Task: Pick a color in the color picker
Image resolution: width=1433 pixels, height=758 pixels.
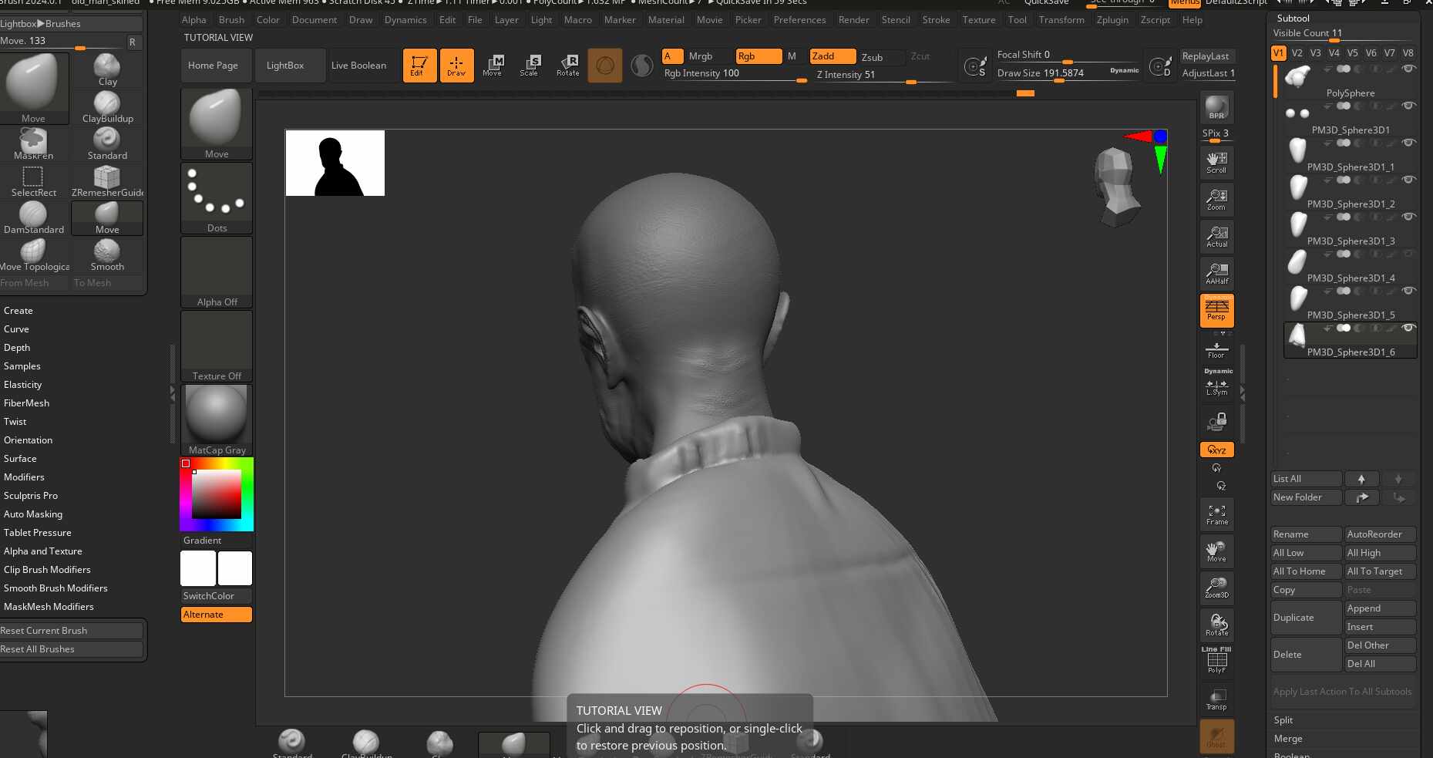Action: coord(217,494)
